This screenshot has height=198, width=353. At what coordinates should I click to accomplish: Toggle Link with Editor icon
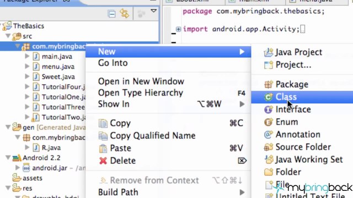pyautogui.click(x=125, y=13)
